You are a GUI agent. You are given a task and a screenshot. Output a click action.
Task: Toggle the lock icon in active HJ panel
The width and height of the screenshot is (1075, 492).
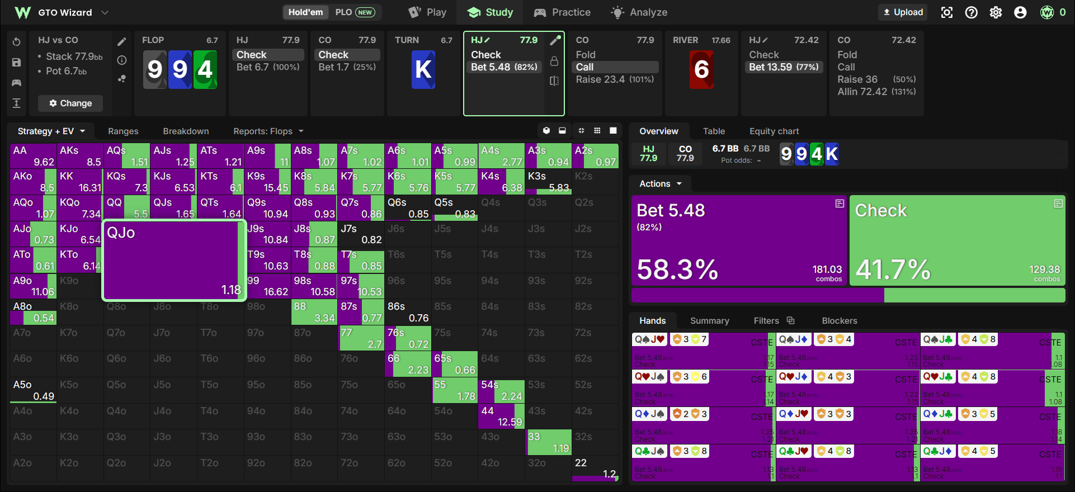pyautogui.click(x=554, y=61)
